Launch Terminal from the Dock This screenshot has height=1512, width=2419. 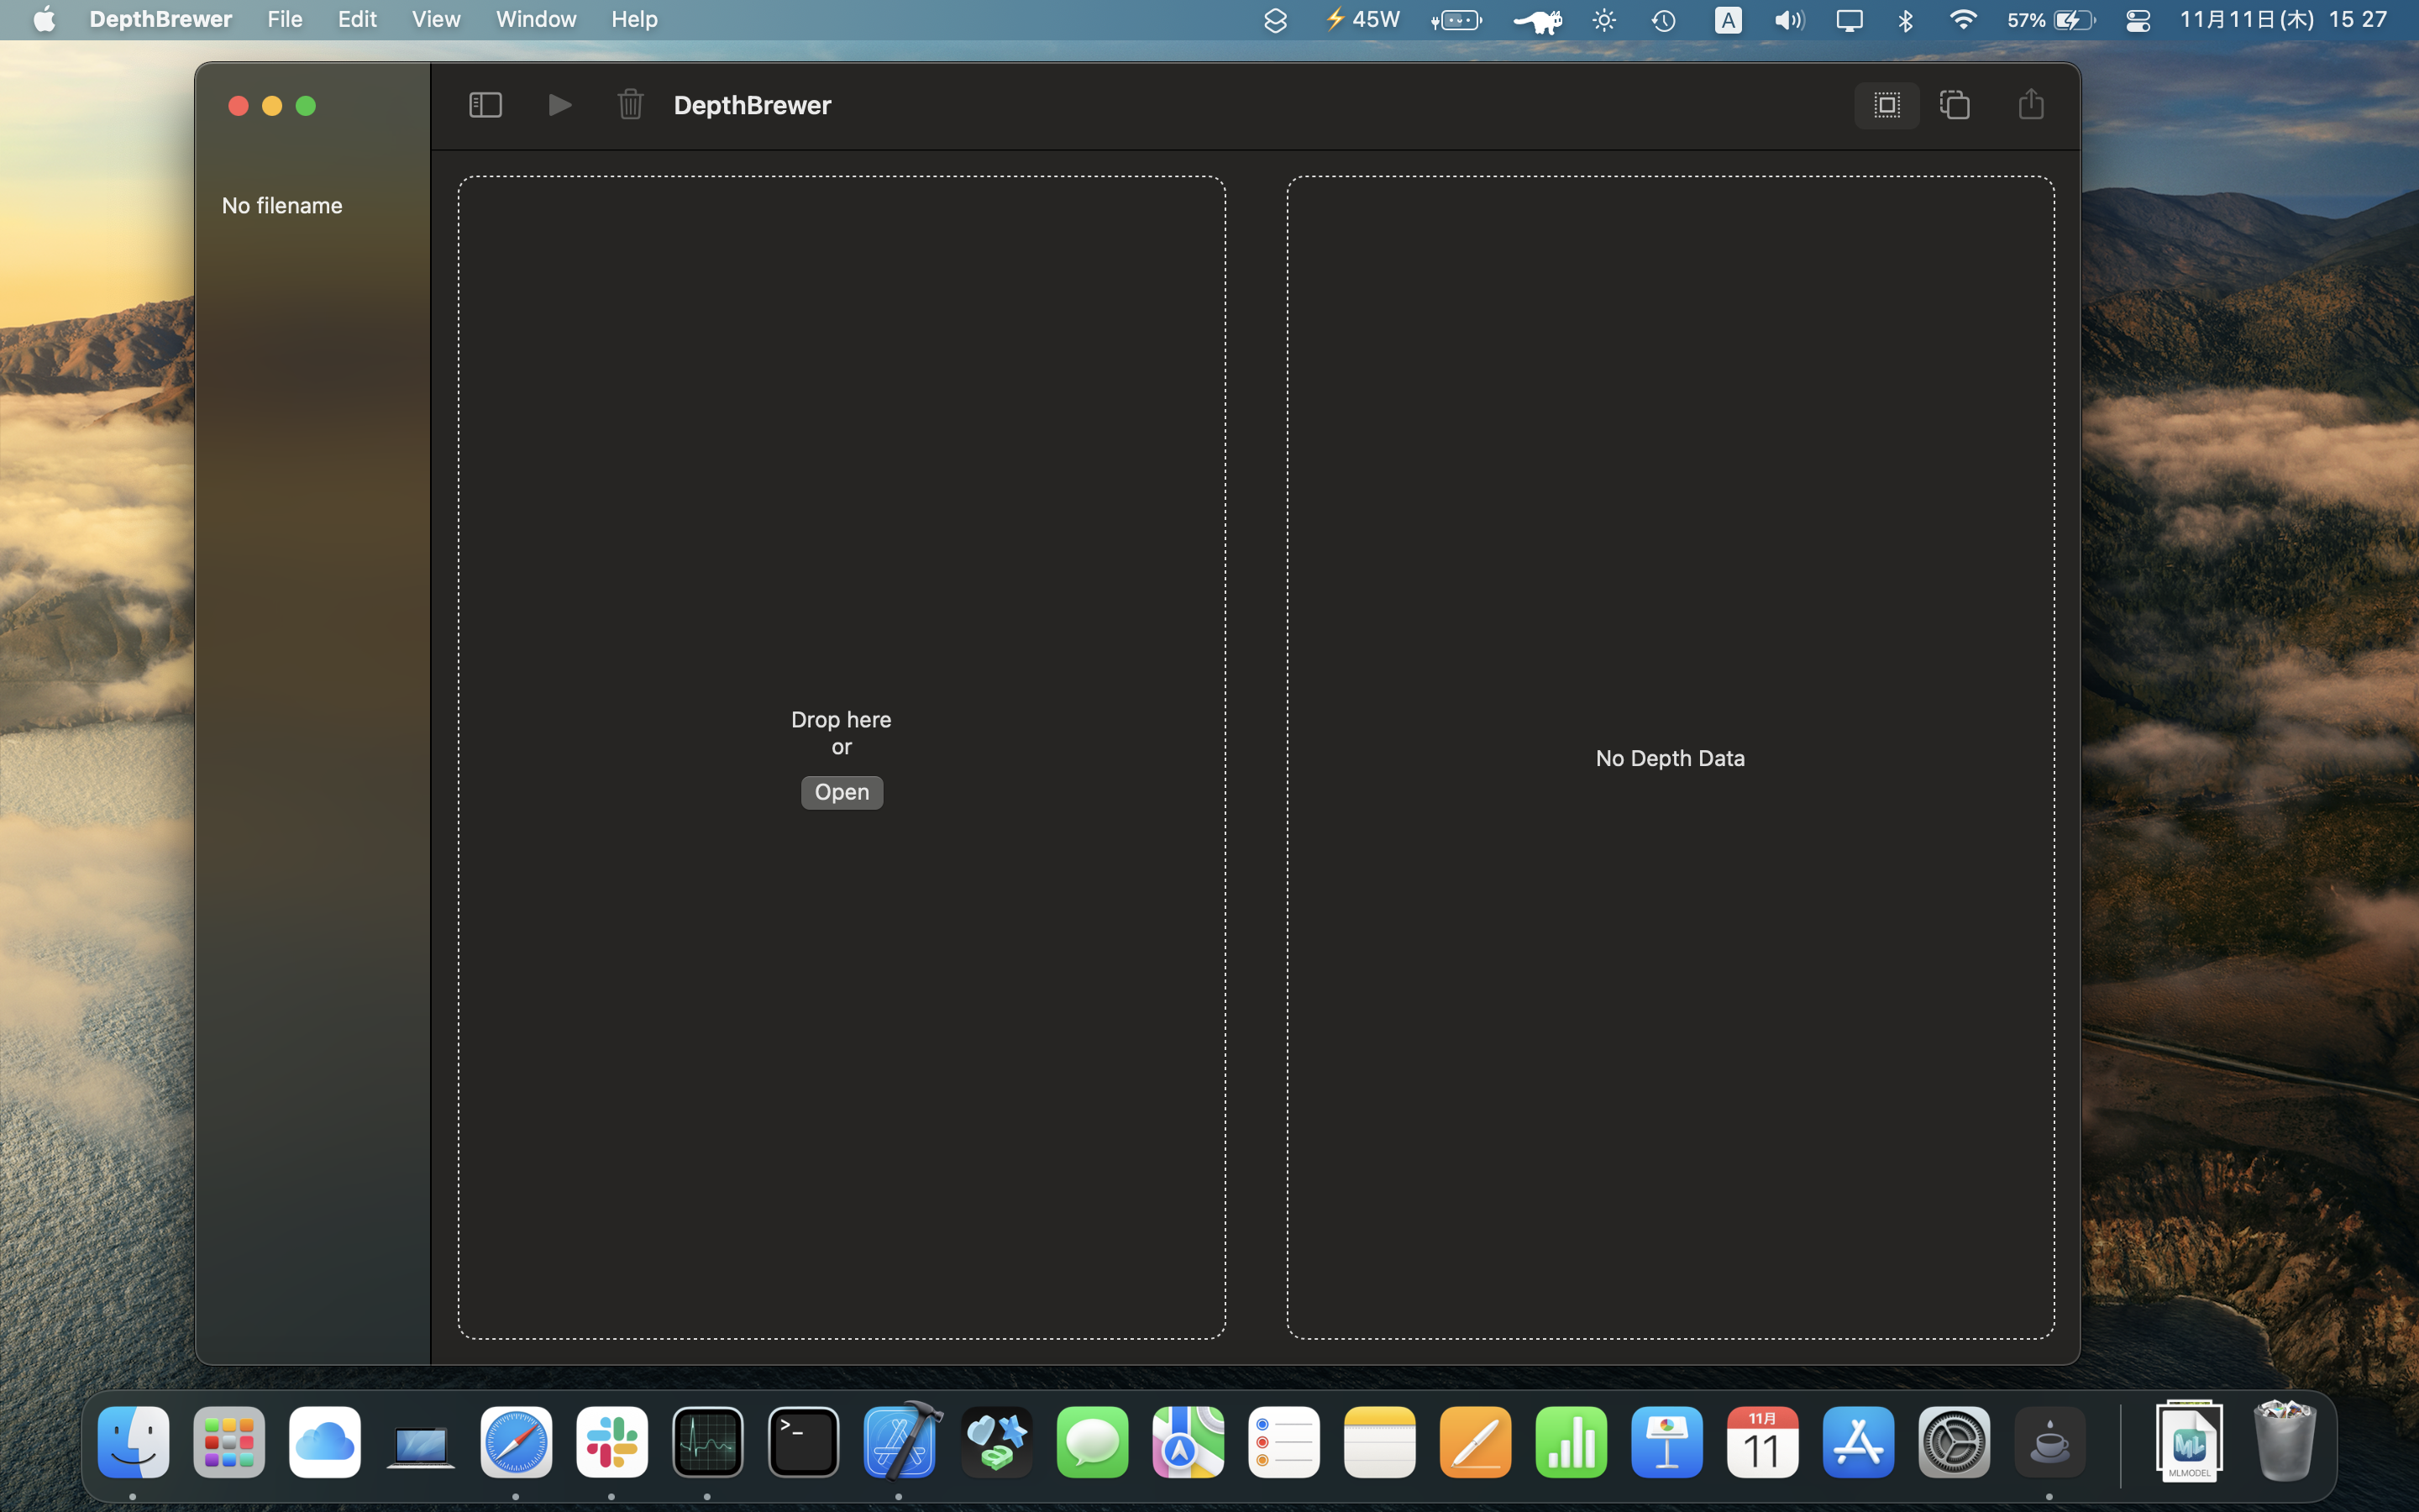coord(804,1441)
